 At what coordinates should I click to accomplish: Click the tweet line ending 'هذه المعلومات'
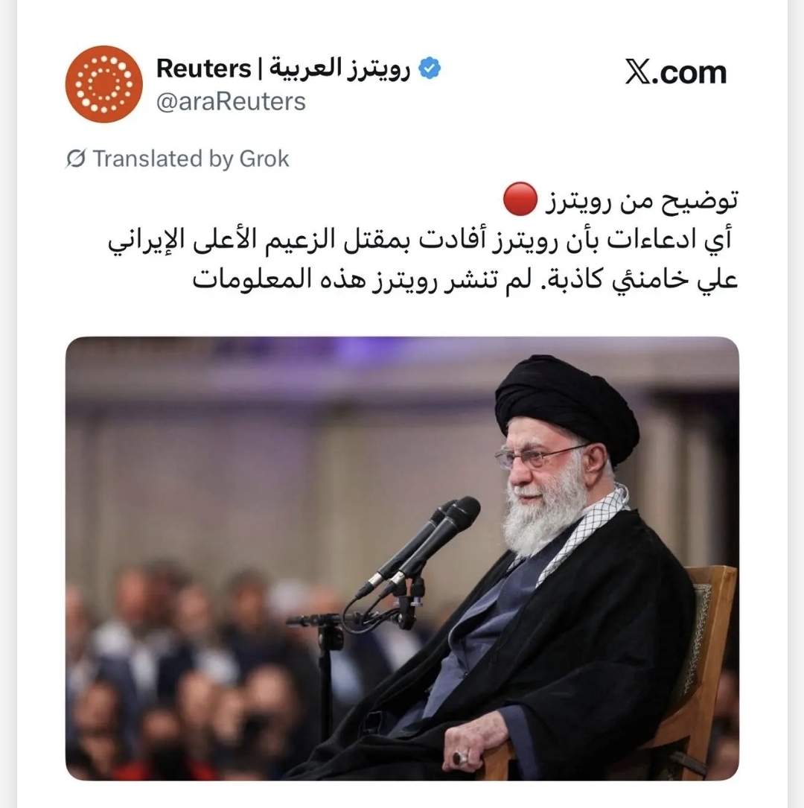(465, 280)
